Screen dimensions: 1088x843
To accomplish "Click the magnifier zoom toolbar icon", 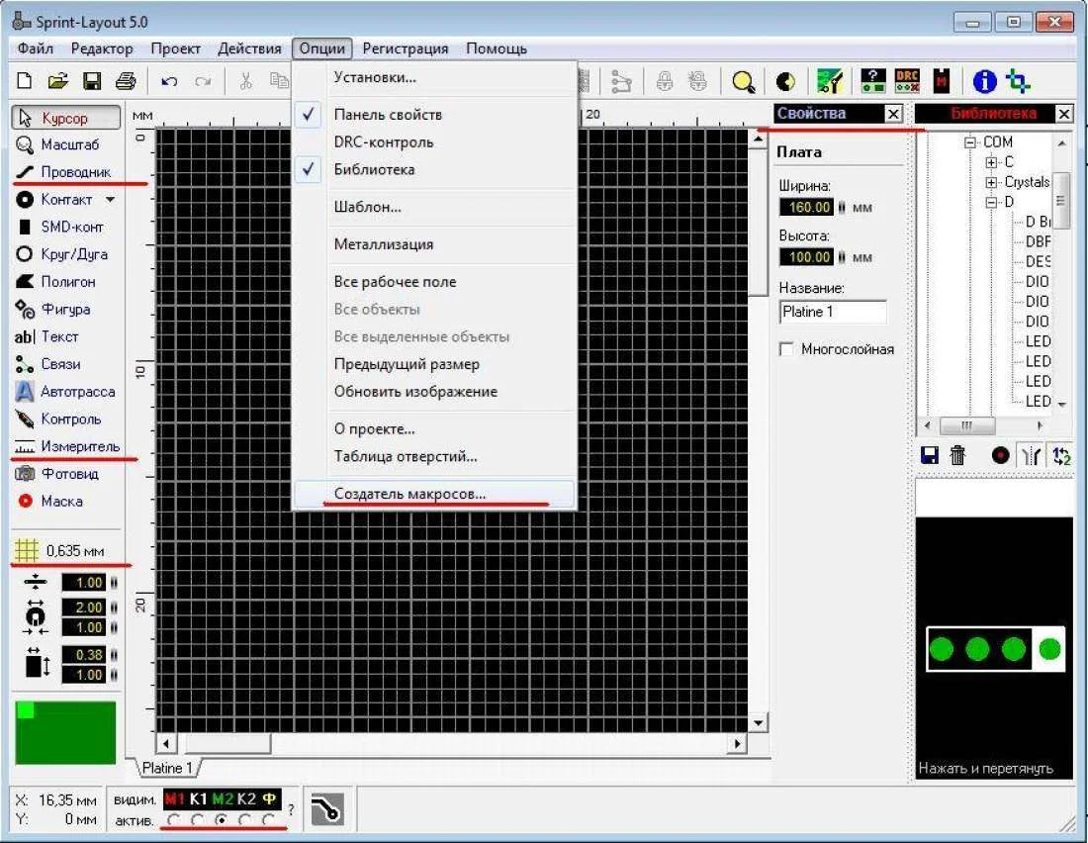I will point(743,81).
